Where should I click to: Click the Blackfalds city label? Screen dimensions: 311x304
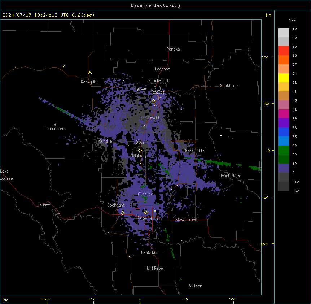tap(159, 81)
